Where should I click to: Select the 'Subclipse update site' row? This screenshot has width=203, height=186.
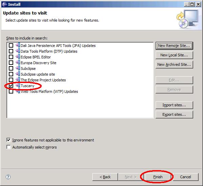coord(38,74)
